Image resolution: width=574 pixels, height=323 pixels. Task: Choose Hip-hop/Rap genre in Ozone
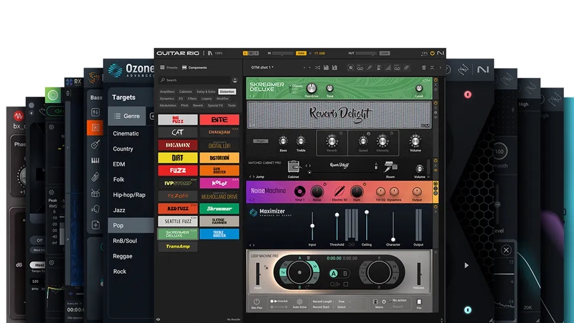tap(129, 195)
